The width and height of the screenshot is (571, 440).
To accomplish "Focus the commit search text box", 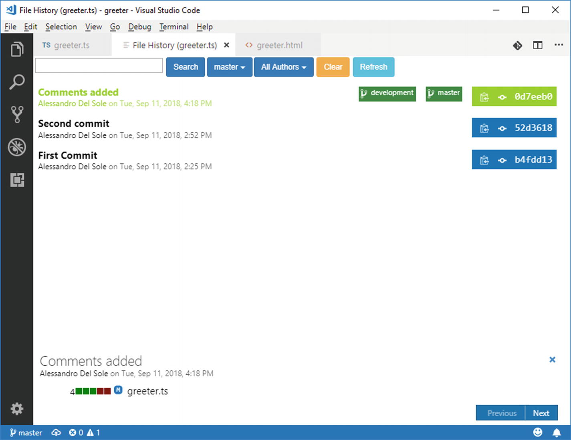I will click(x=99, y=66).
